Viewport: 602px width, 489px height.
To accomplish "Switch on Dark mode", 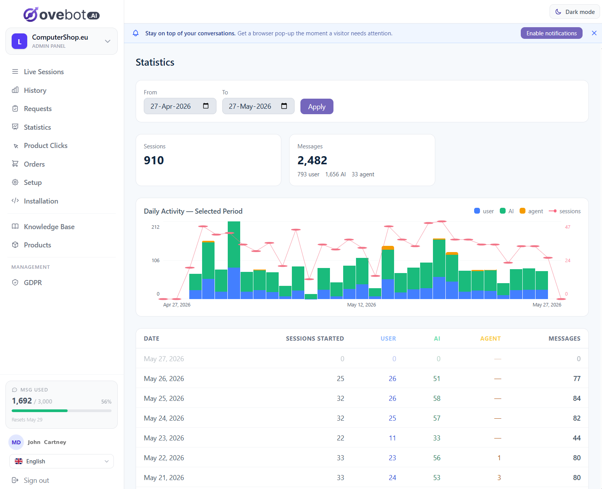I will [x=574, y=12].
